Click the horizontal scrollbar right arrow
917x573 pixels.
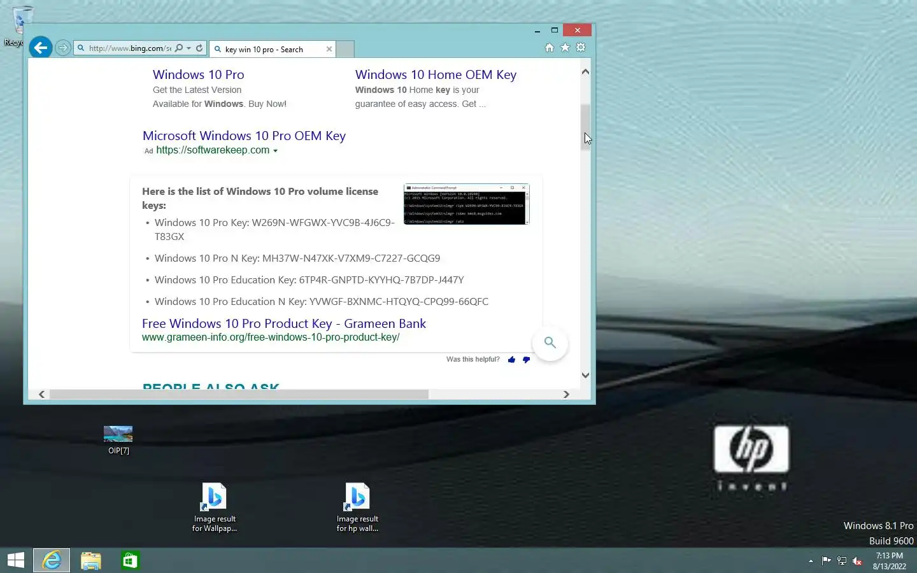pyautogui.click(x=566, y=395)
